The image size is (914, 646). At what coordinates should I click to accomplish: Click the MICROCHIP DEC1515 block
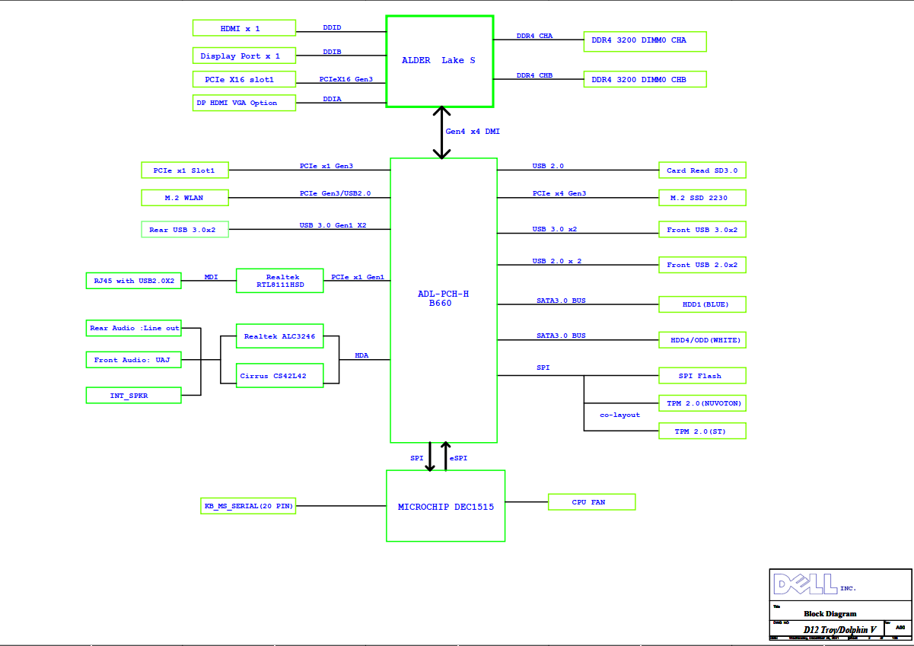pyautogui.click(x=445, y=506)
